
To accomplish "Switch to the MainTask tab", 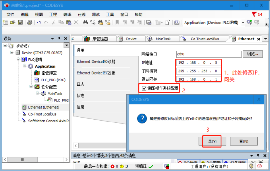I will (163, 39).
